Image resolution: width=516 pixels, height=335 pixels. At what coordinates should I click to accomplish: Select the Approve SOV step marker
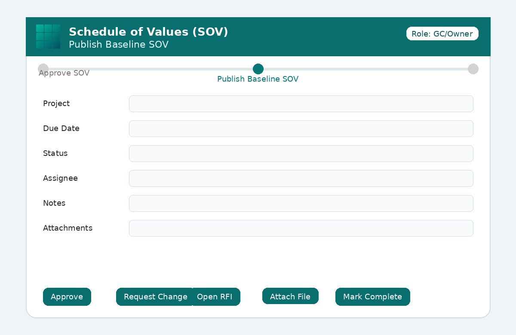(43, 69)
